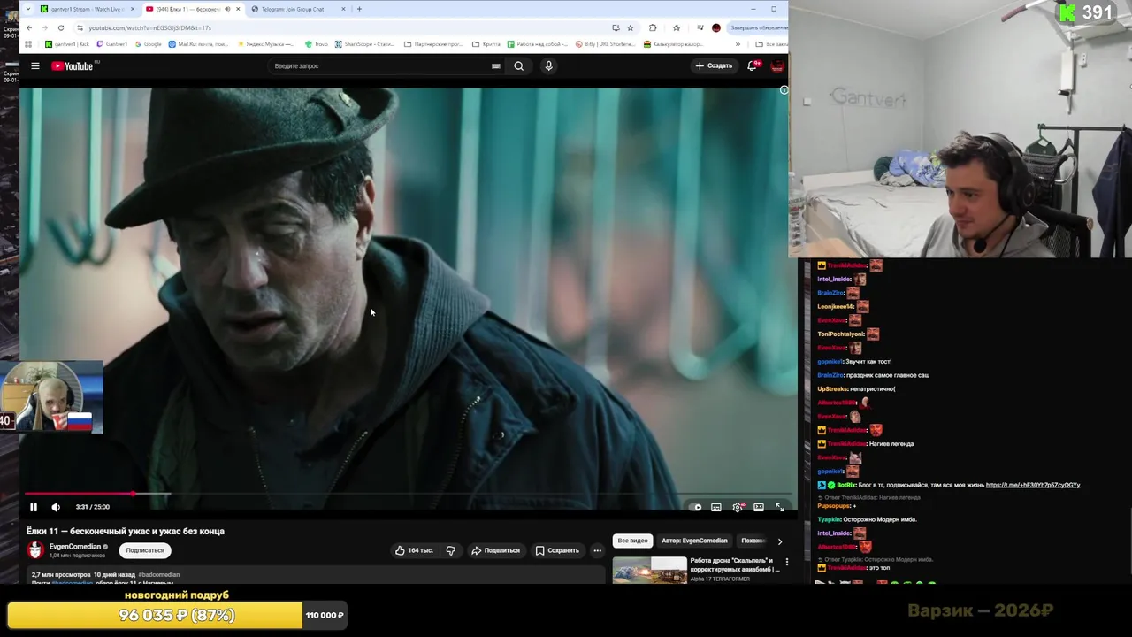Open the on-screen keyboard icon in search box
The height and width of the screenshot is (637, 1132).
point(496,65)
